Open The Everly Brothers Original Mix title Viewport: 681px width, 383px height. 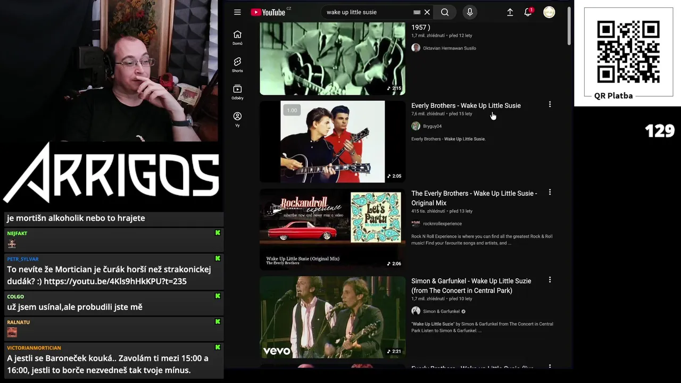pyautogui.click(x=474, y=198)
